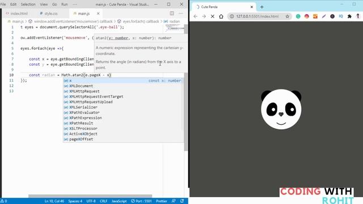
Task: Choose XMLHttpRequest from suggestions
Action: pyautogui.click(x=123, y=91)
